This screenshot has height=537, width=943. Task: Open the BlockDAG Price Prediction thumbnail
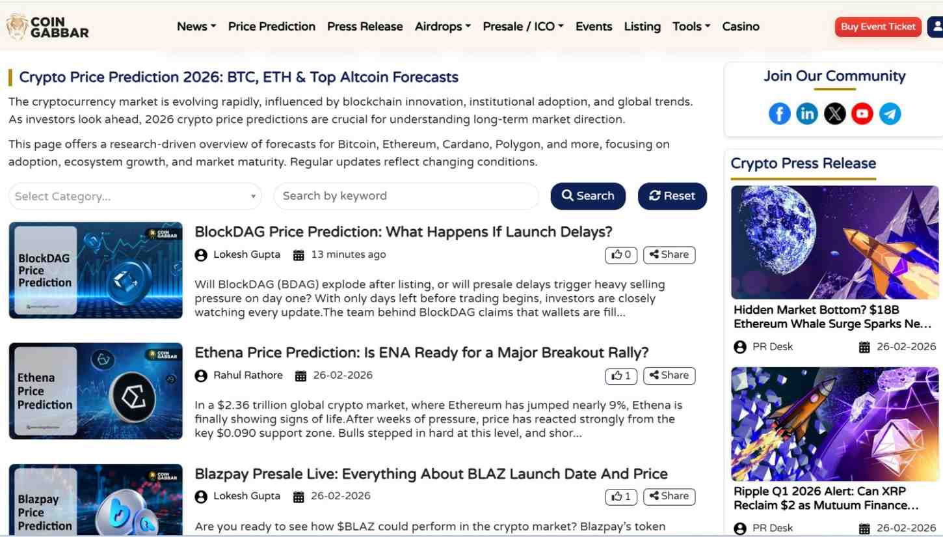pyautogui.click(x=96, y=270)
